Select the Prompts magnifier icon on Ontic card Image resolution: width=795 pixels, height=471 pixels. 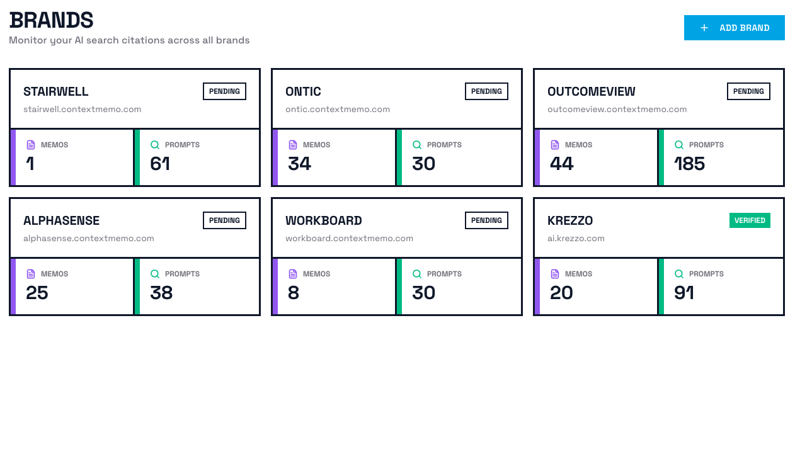click(x=416, y=145)
